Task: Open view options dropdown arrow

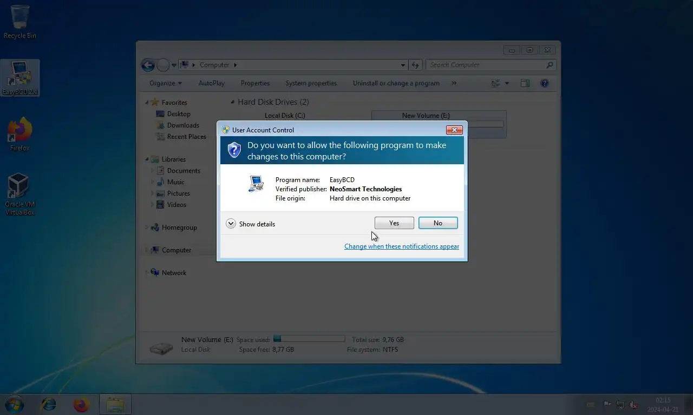Action: point(507,83)
